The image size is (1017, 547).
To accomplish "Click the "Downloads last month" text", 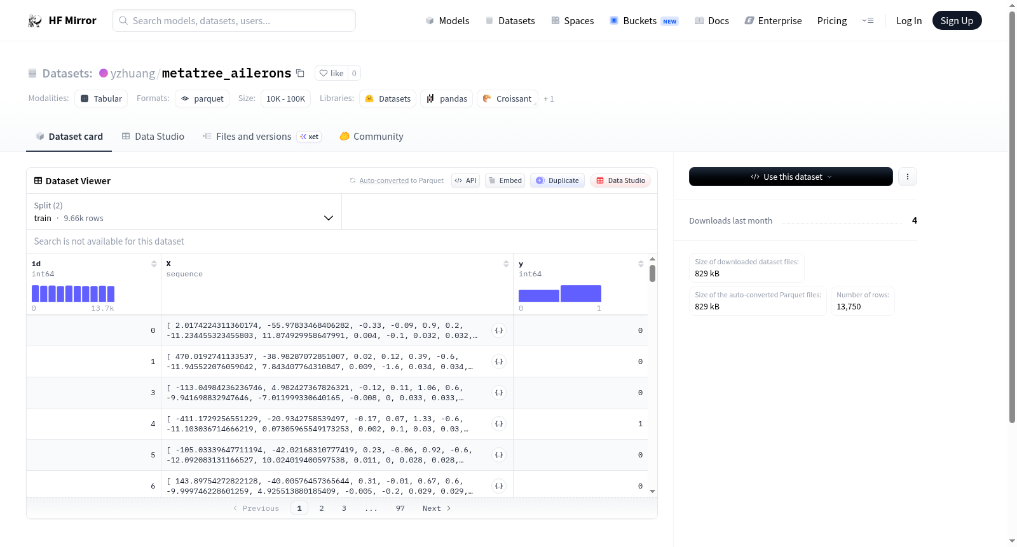I will click(x=731, y=221).
